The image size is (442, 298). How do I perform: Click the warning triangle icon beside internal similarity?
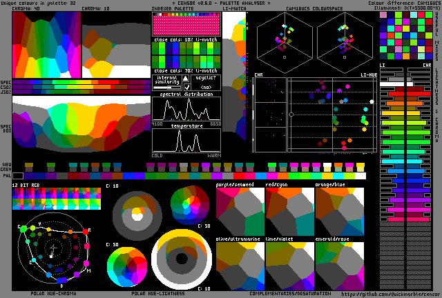185,79
